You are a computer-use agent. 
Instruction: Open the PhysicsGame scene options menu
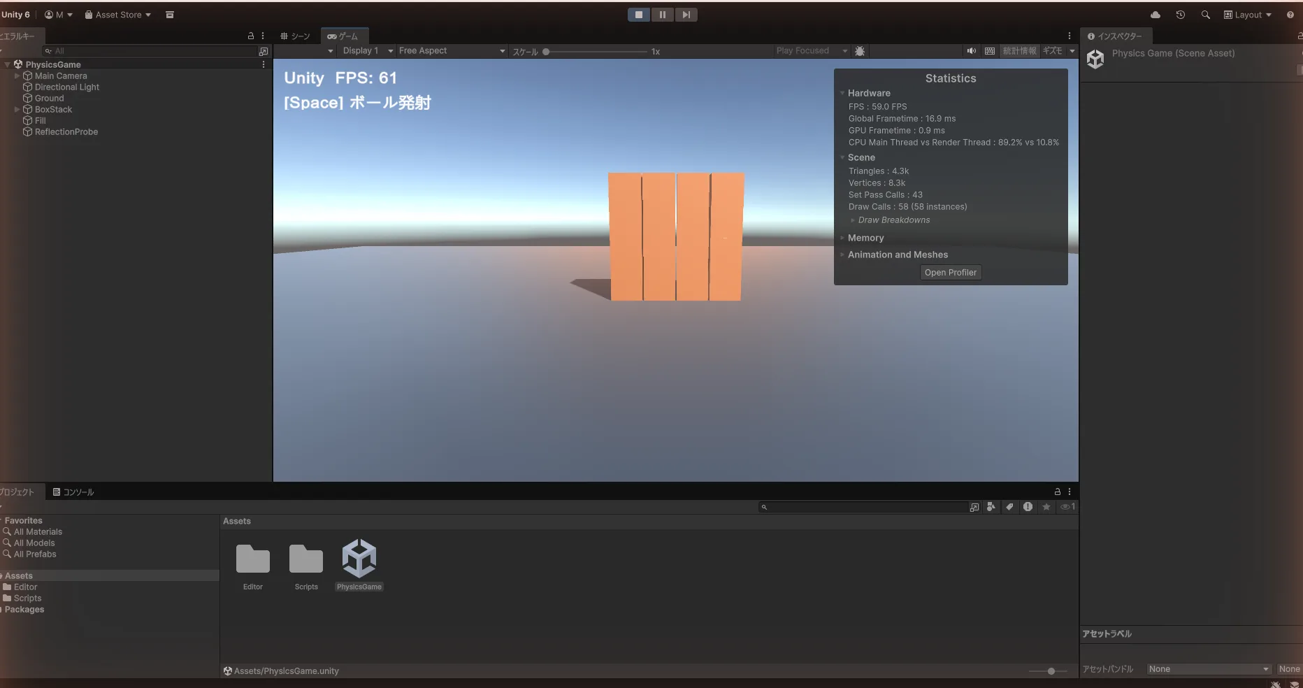click(x=264, y=64)
